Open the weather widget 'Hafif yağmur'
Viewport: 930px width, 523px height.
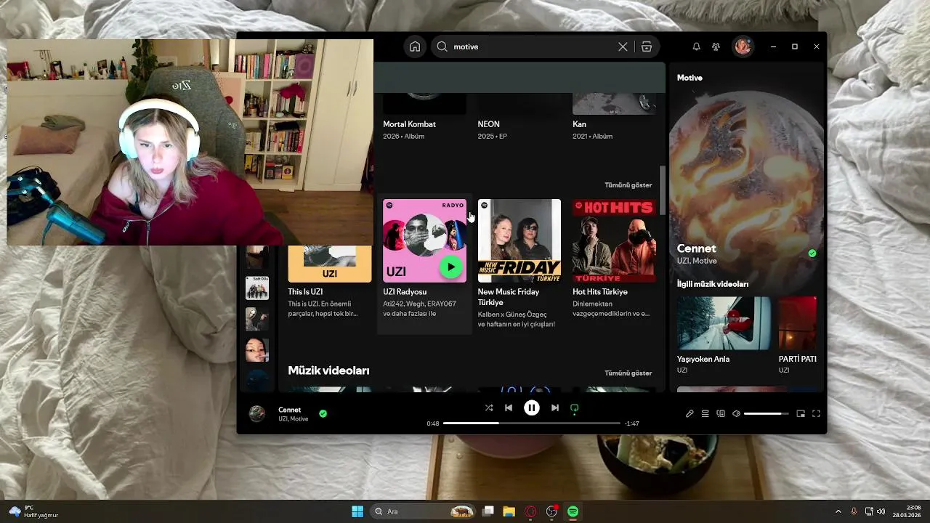(x=33, y=511)
